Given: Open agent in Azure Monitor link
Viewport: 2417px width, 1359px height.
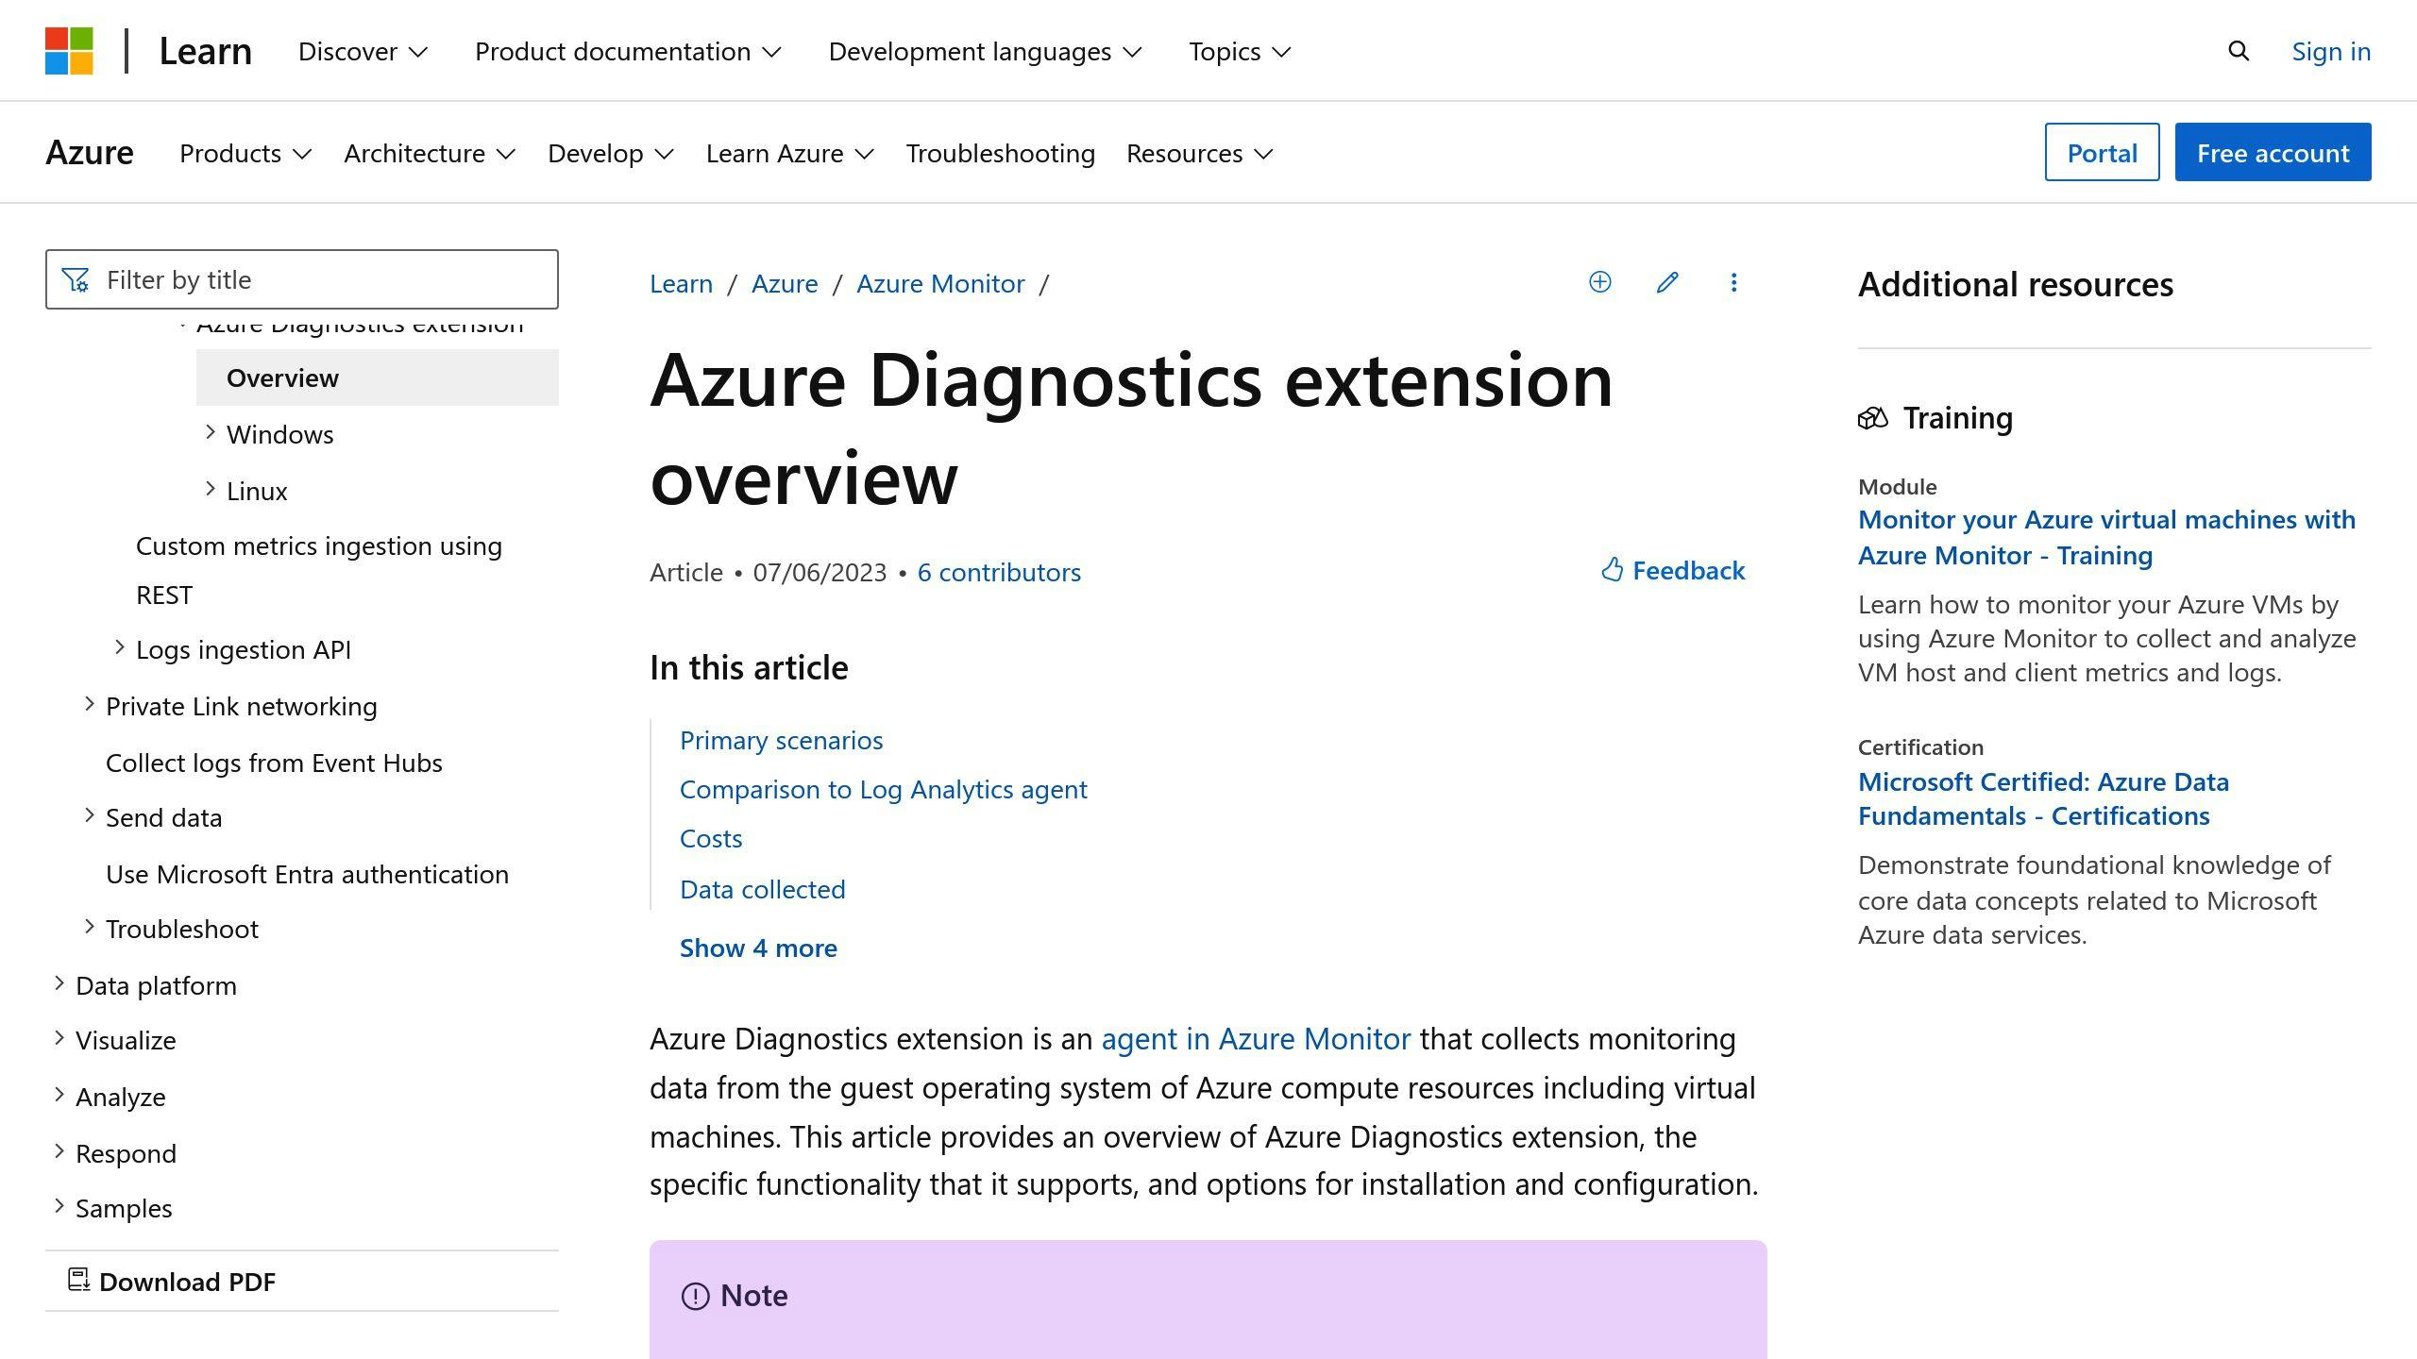Looking at the screenshot, I should [1256, 1038].
